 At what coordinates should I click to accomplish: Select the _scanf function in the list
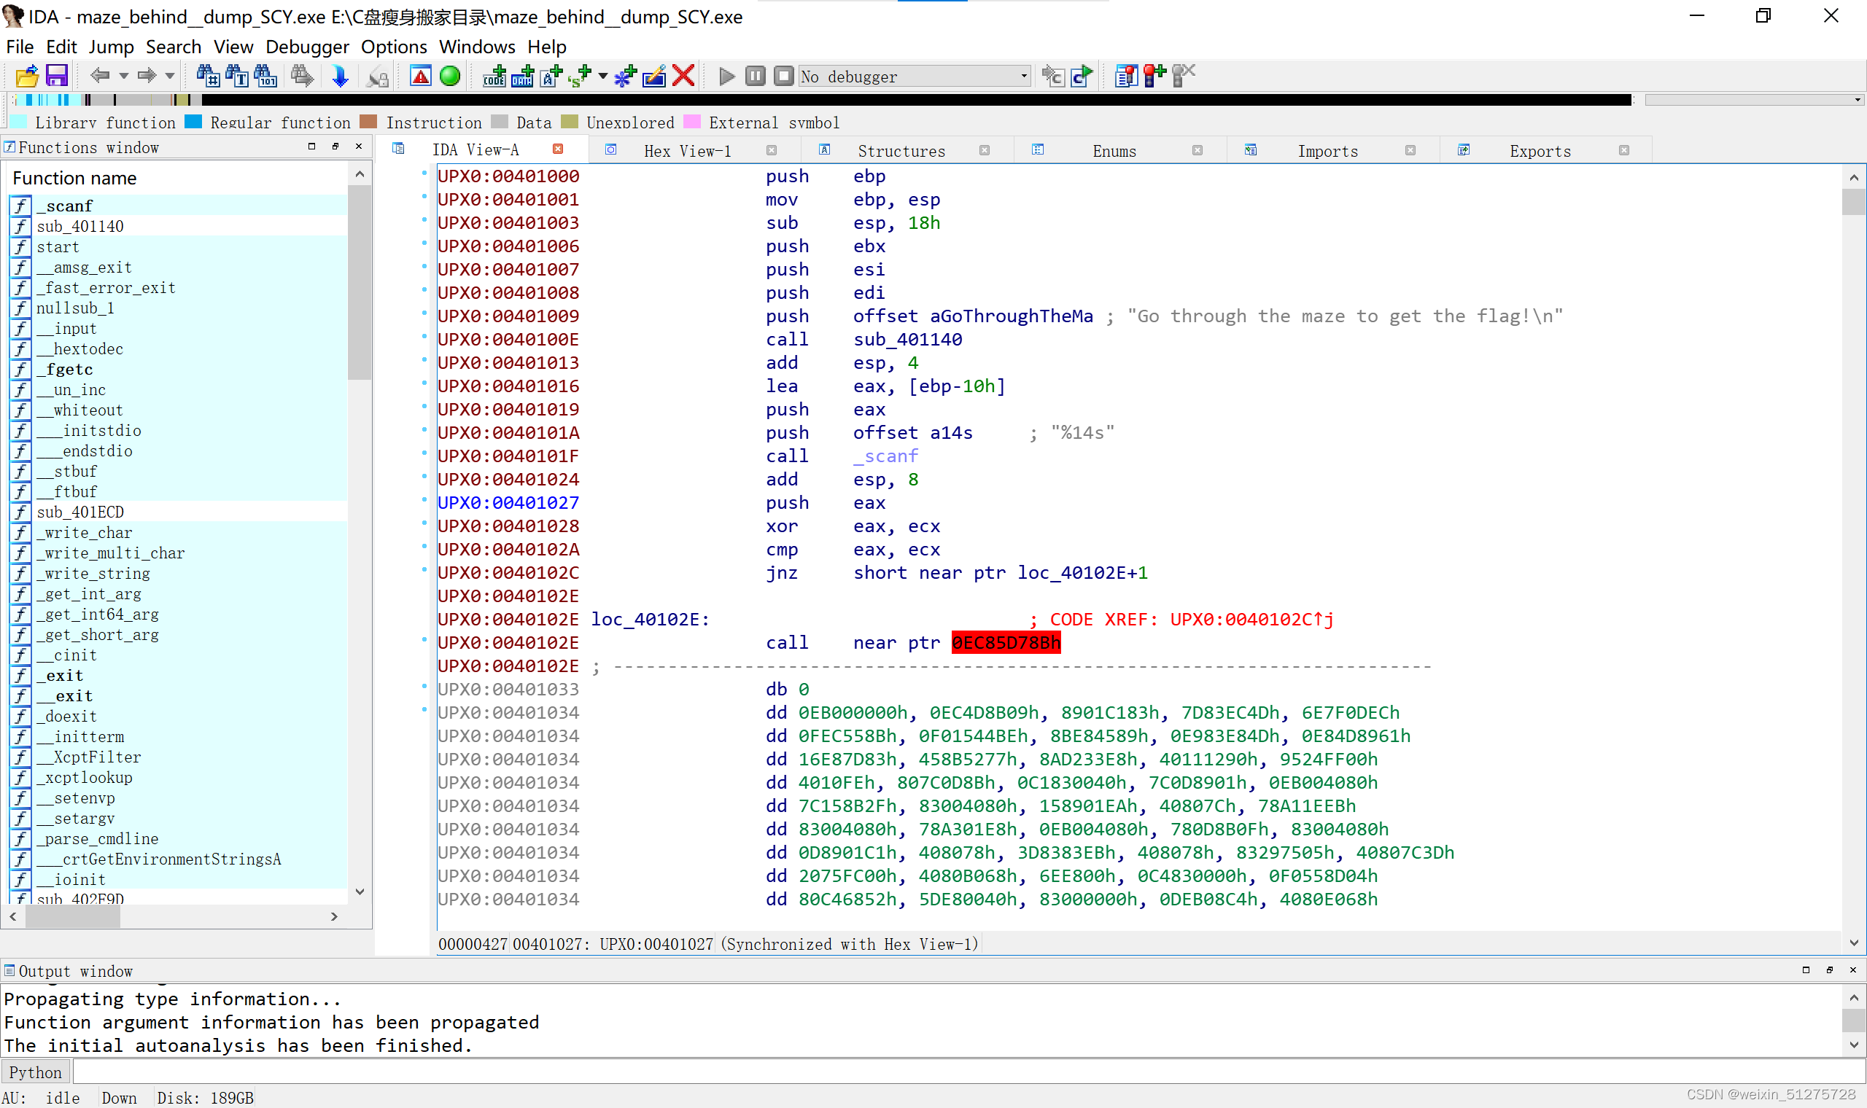(178, 206)
